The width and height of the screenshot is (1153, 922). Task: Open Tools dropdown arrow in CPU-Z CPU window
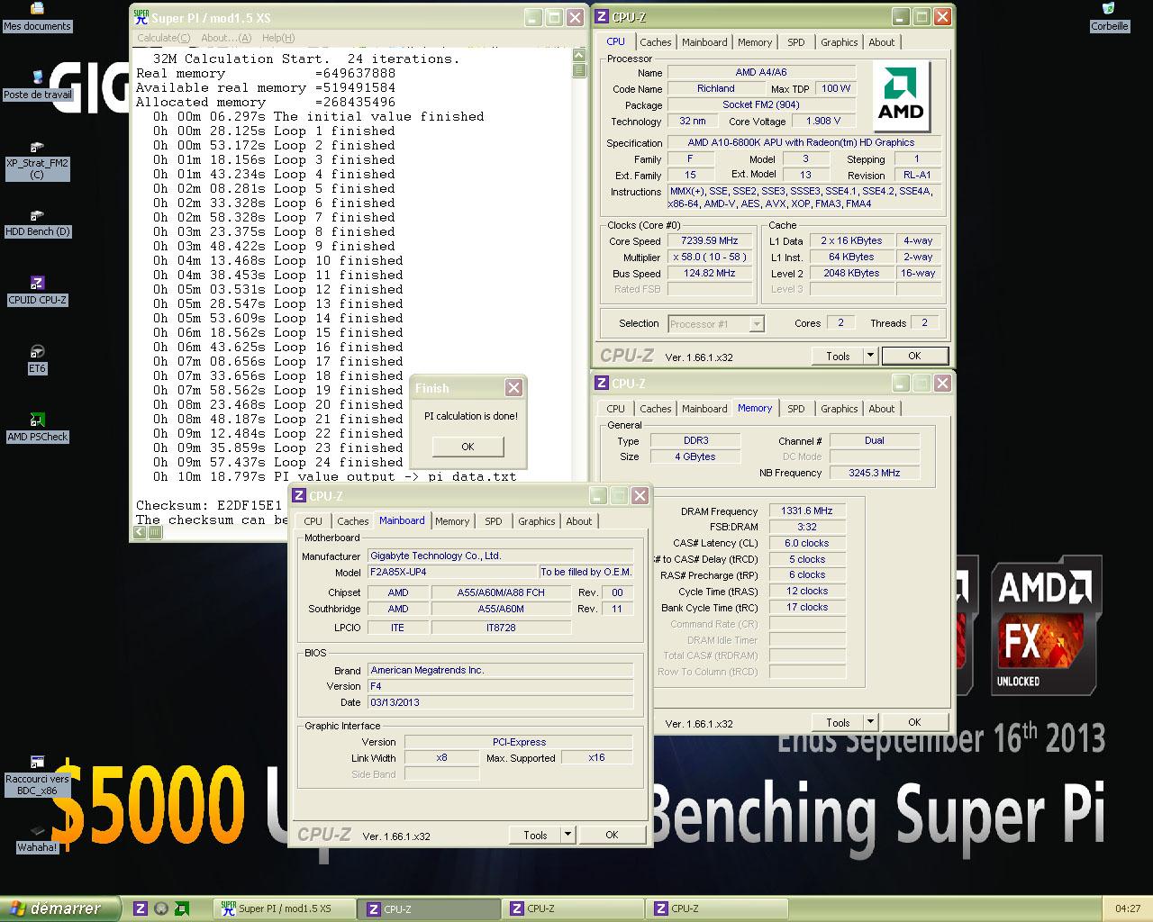pos(870,356)
